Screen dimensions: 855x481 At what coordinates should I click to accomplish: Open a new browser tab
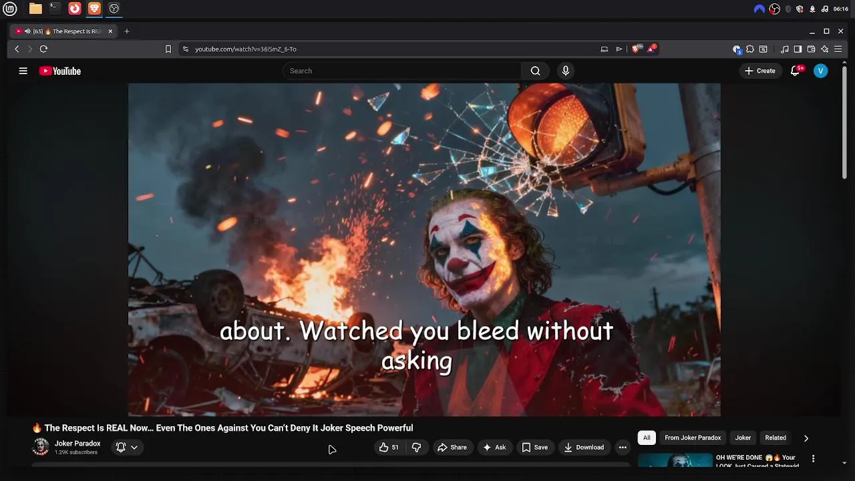point(127,31)
